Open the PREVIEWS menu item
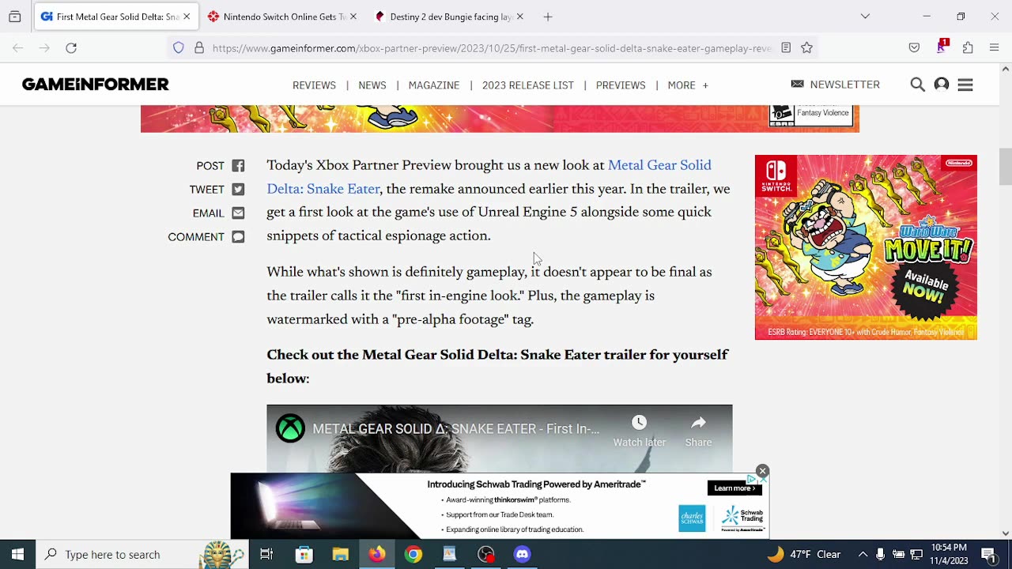The image size is (1012, 569). (x=621, y=85)
